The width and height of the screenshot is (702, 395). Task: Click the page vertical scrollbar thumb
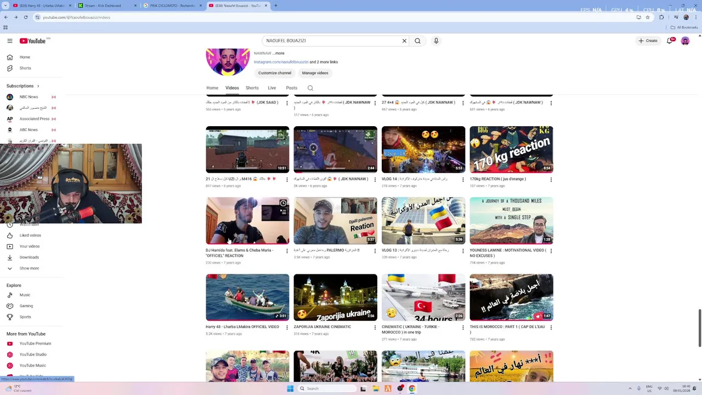pyautogui.click(x=700, y=328)
